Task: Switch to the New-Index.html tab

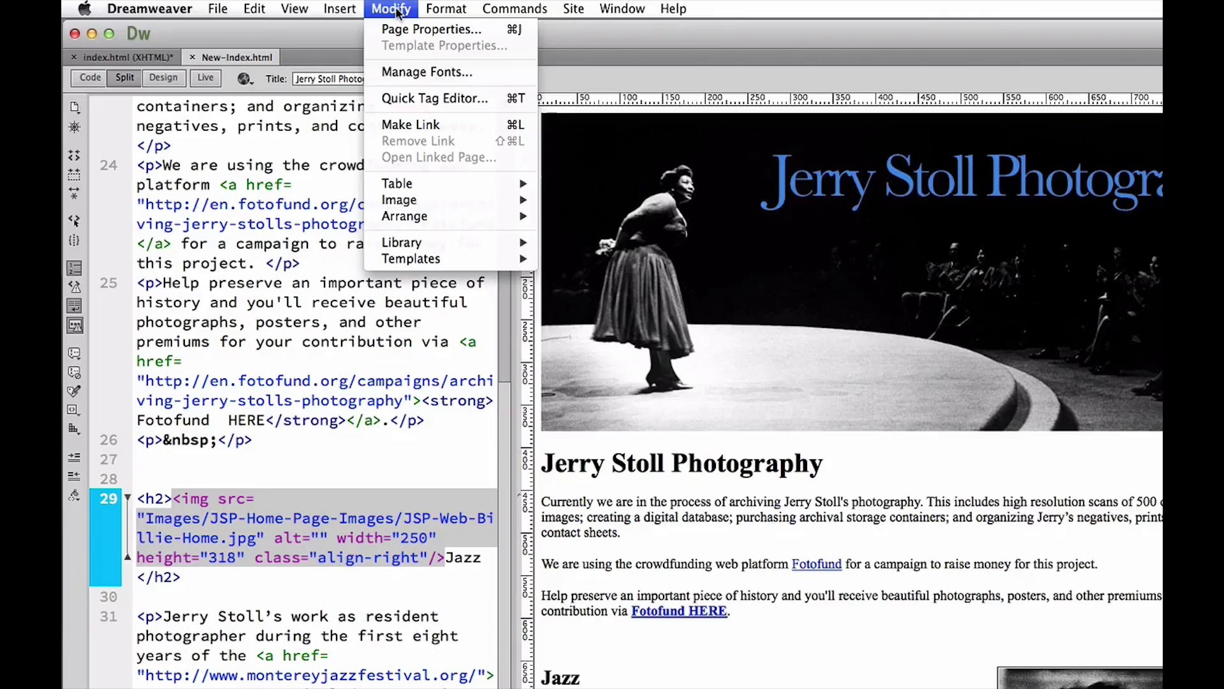Action: tap(237, 57)
